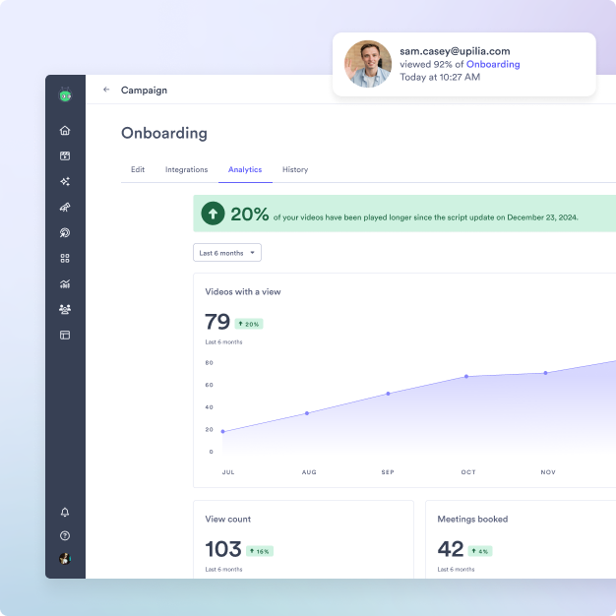Open the help question mark icon
616x616 pixels.
(65, 536)
